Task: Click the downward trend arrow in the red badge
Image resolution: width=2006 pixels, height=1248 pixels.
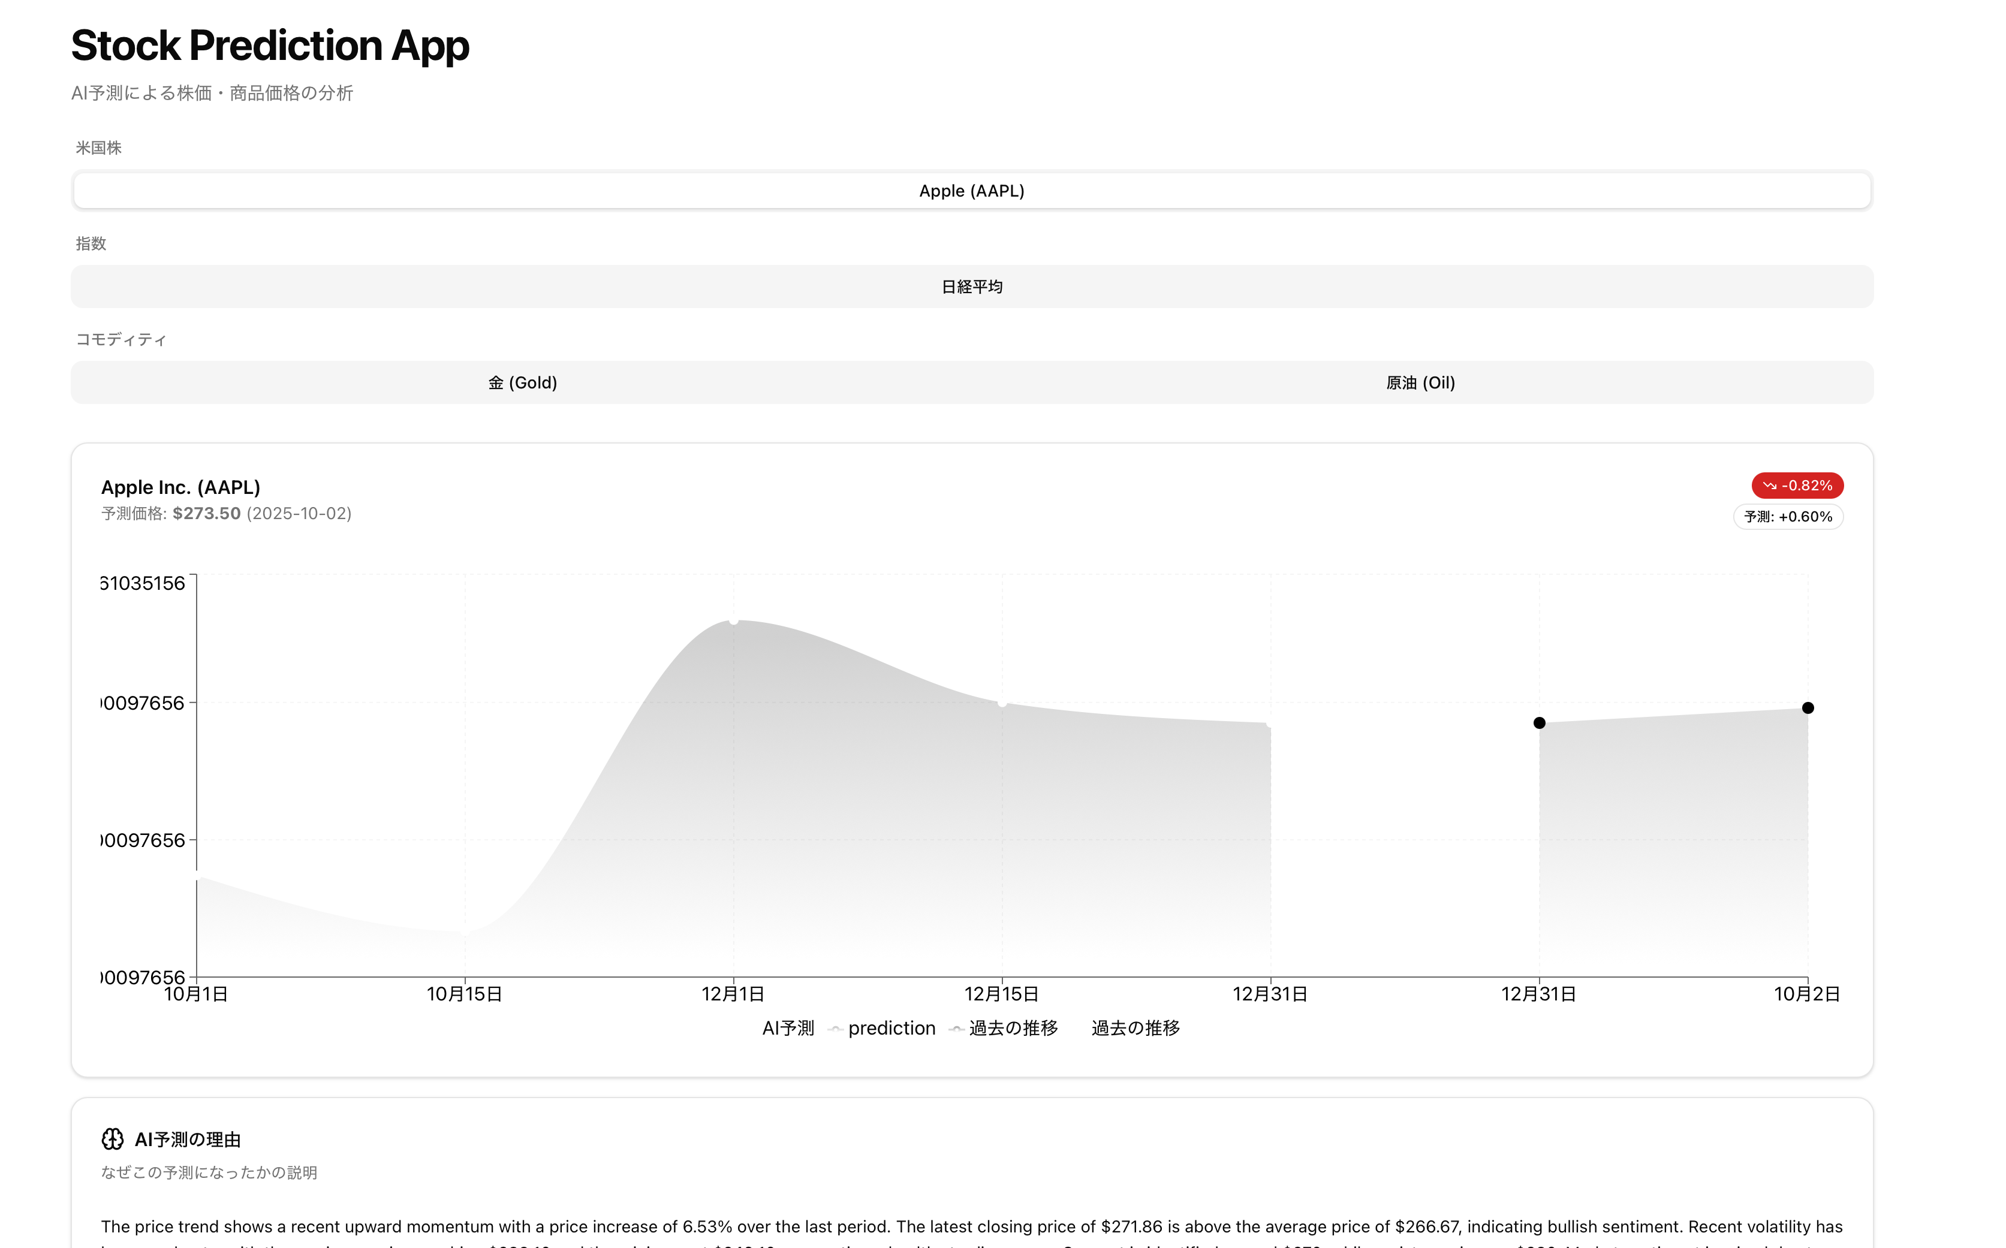Action: (1772, 486)
